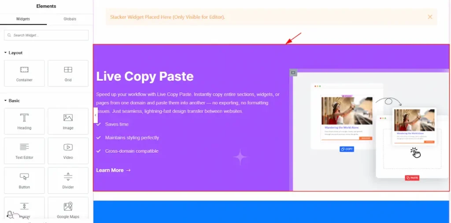Dismiss the Stacker Widget notice

point(430,17)
